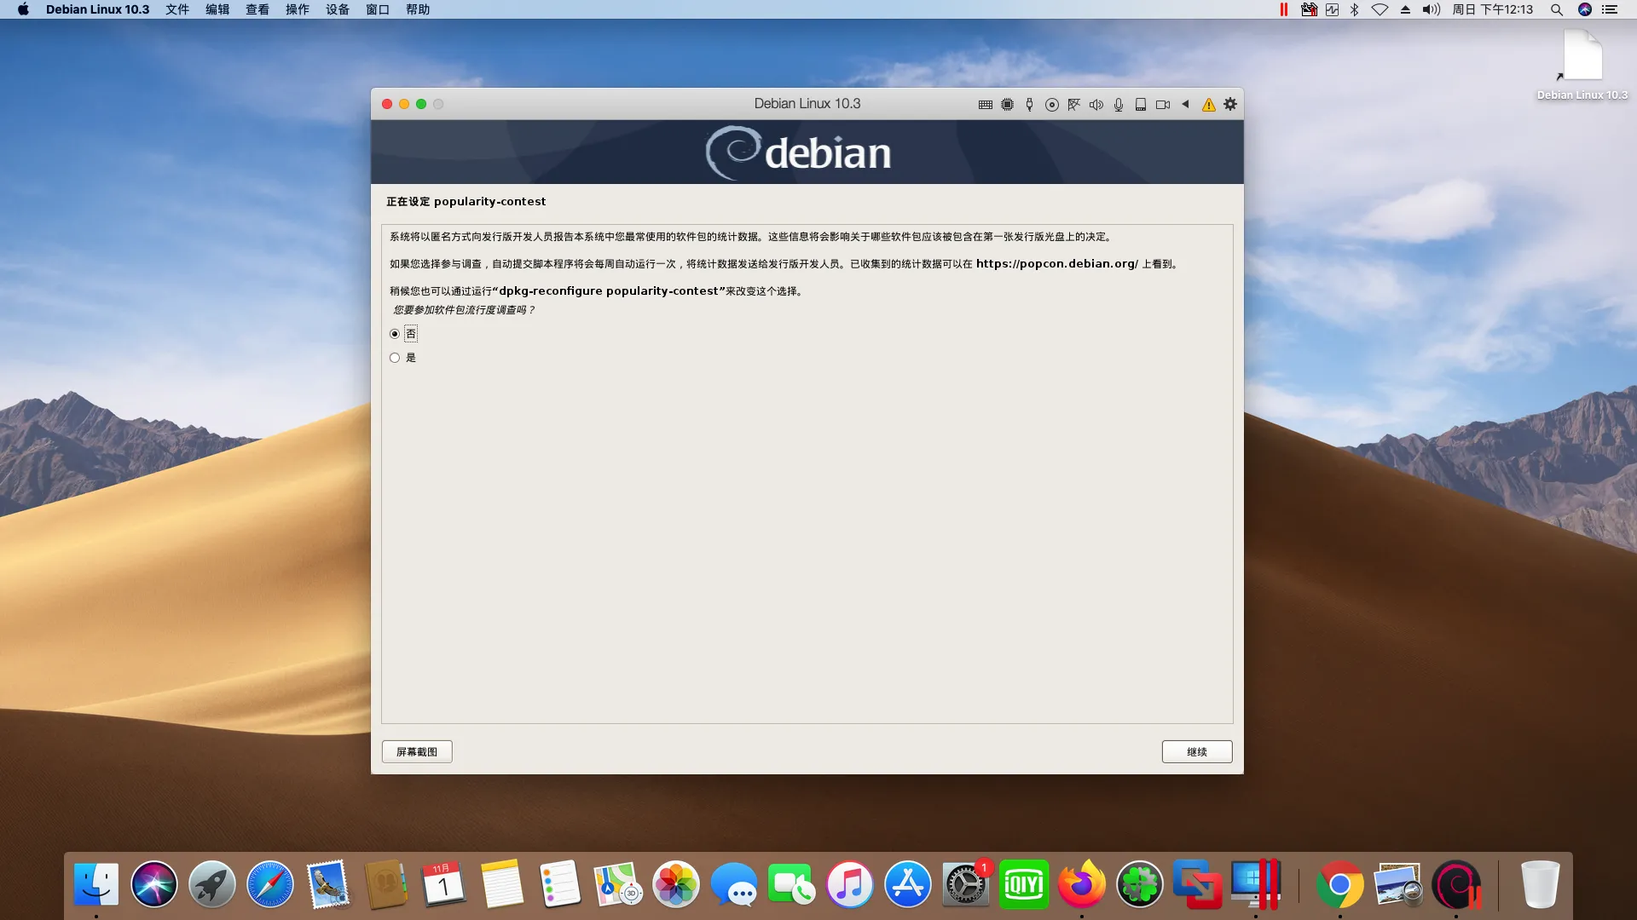1637x920 pixels.
Task: Click the CD/DVD disc icon in VM toolbar
Action: [1052, 104]
